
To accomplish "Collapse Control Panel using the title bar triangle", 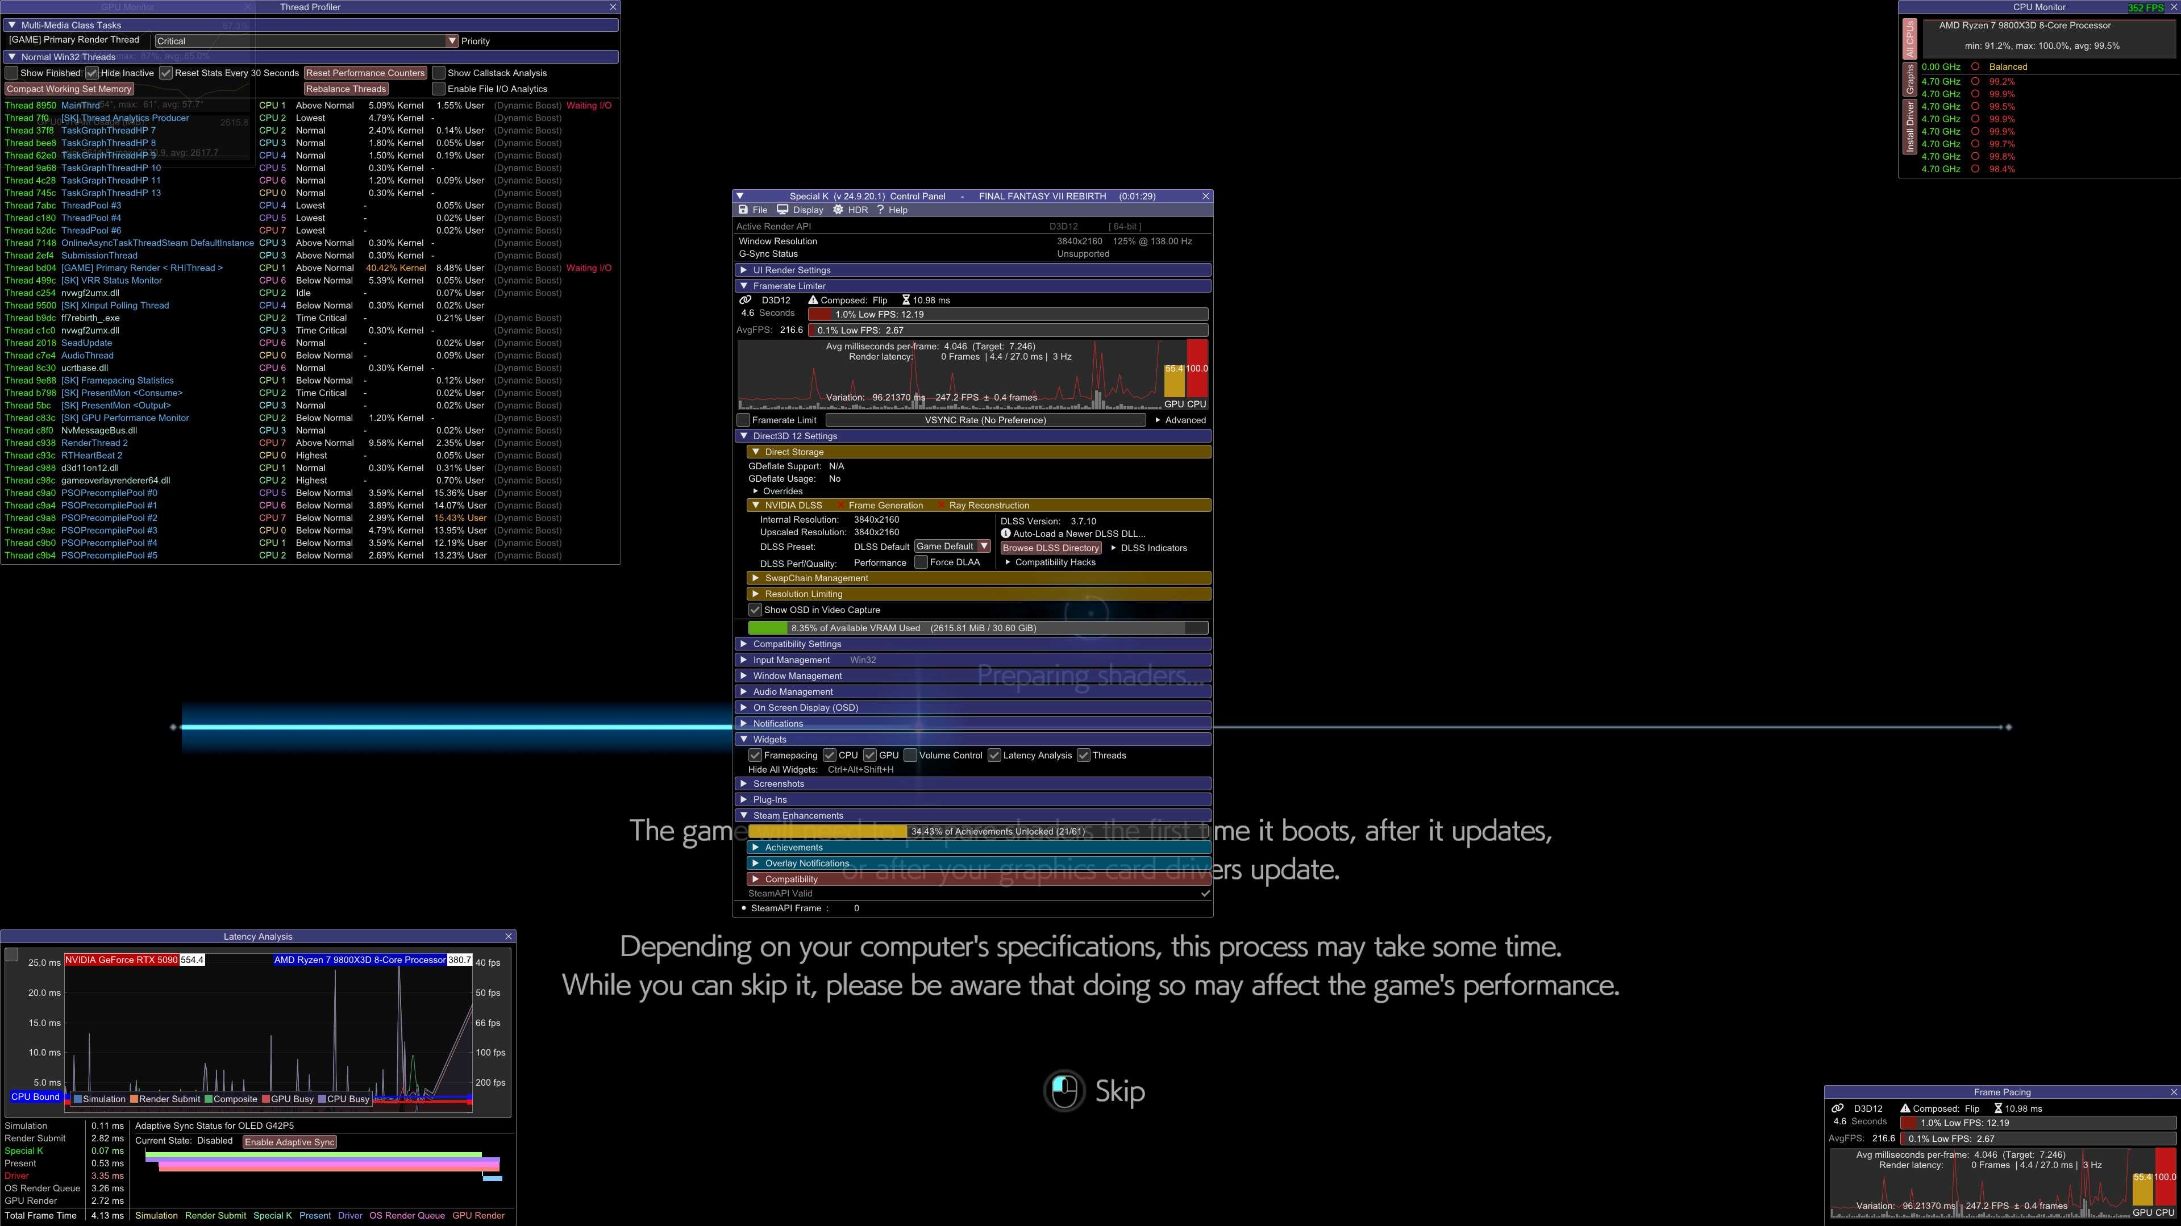I will click(740, 197).
